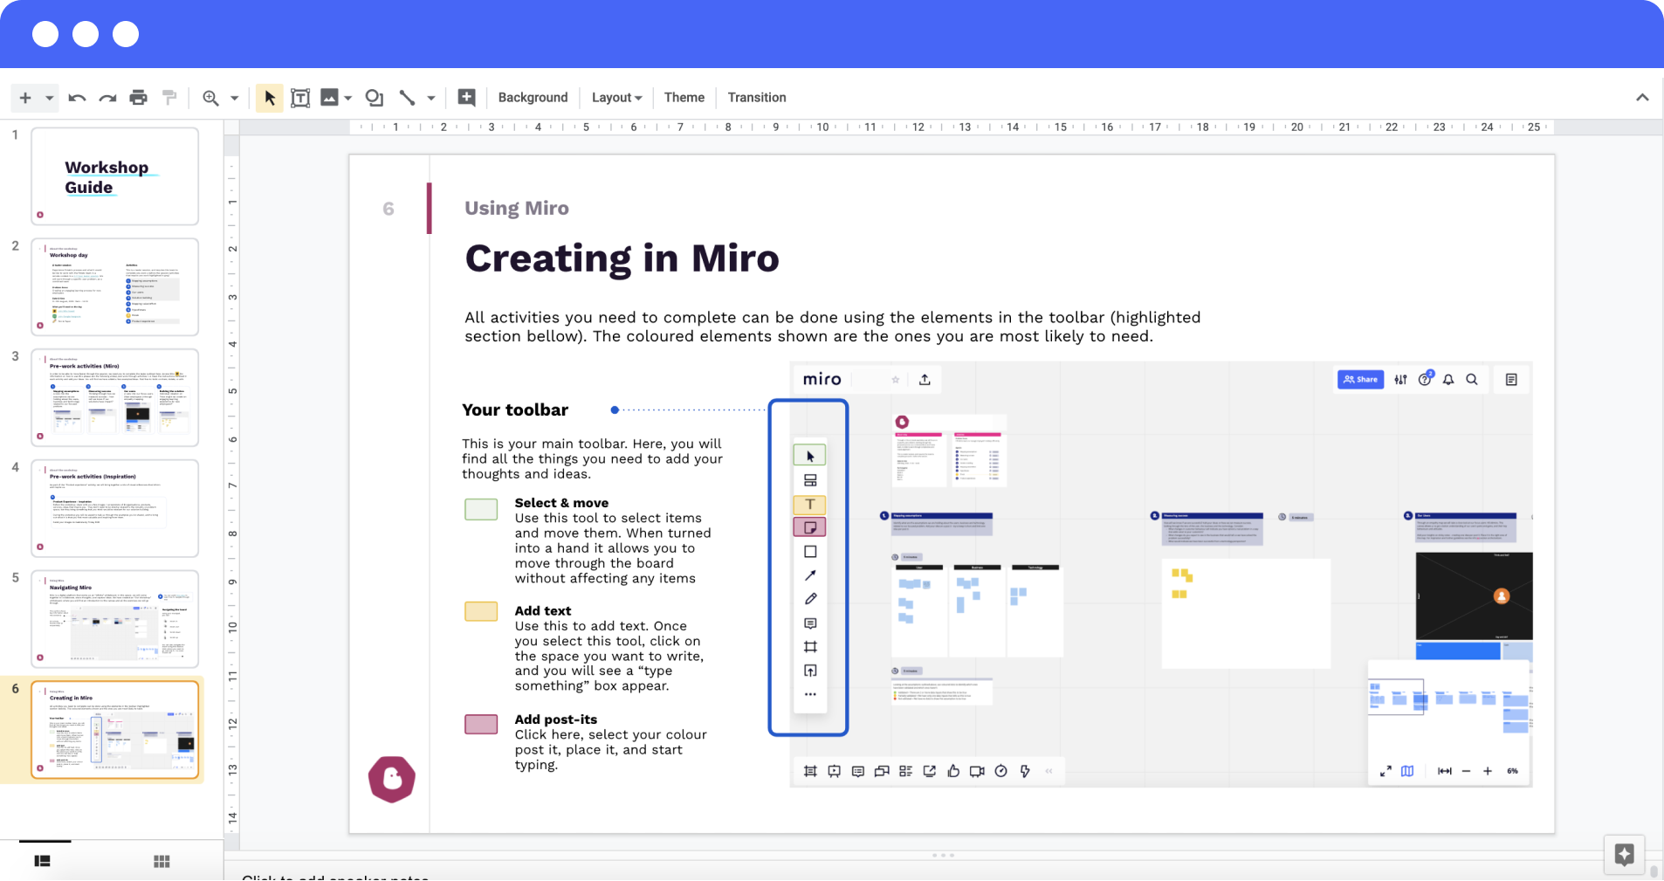The image size is (1664, 881).
Task: Click the undo icon
Action: point(77,98)
